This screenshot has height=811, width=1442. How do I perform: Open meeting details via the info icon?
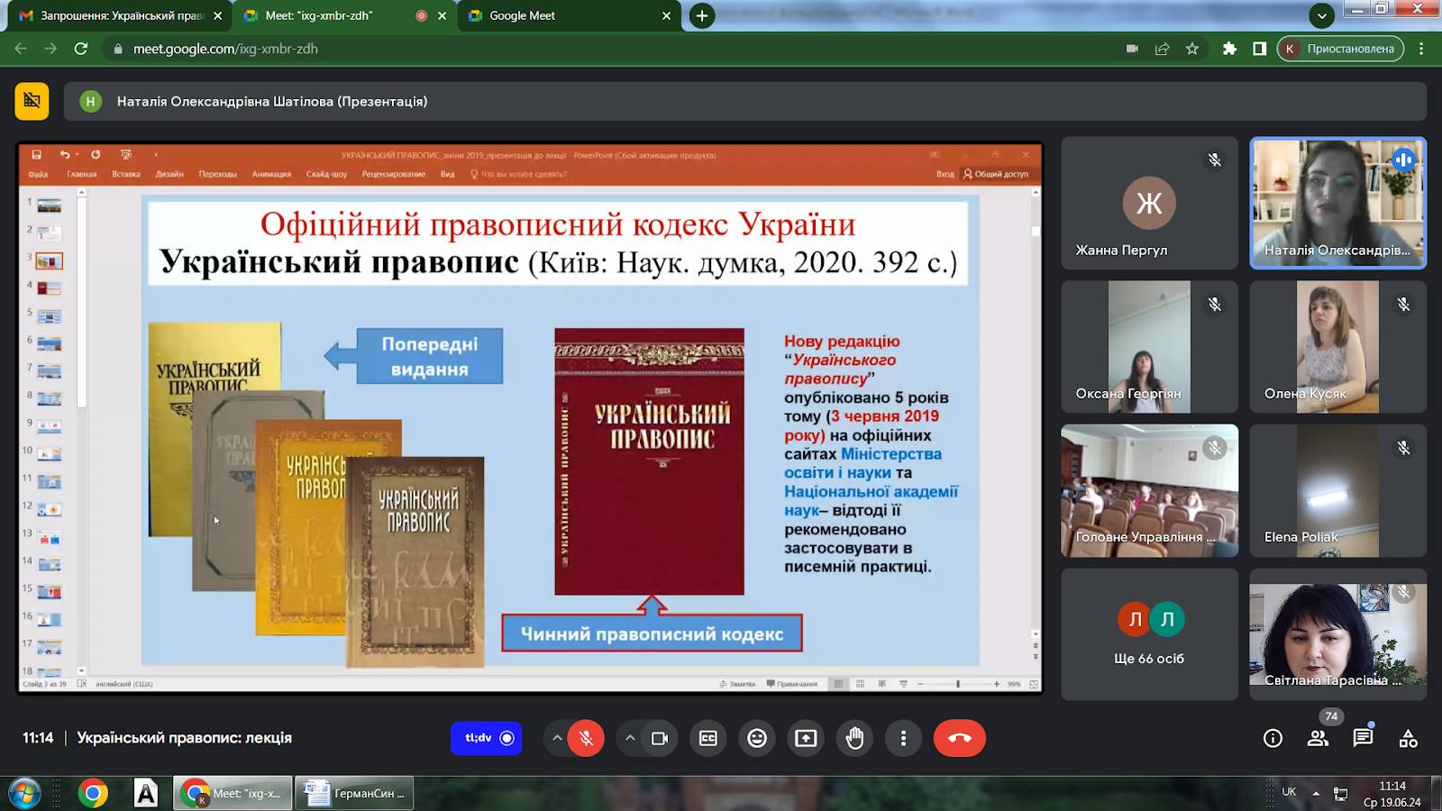point(1273,738)
